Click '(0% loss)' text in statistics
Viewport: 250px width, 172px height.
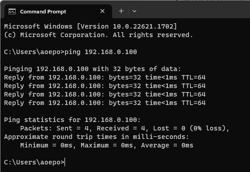click(207, 129)
